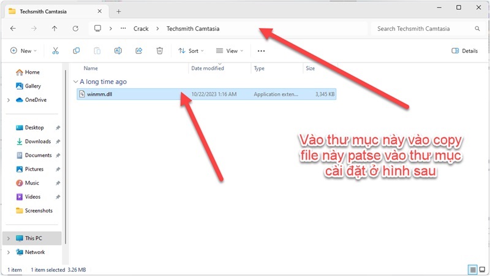490x276 pixels.
Task: Collapse the 'A long time ago' group
Action: [75, 82]
